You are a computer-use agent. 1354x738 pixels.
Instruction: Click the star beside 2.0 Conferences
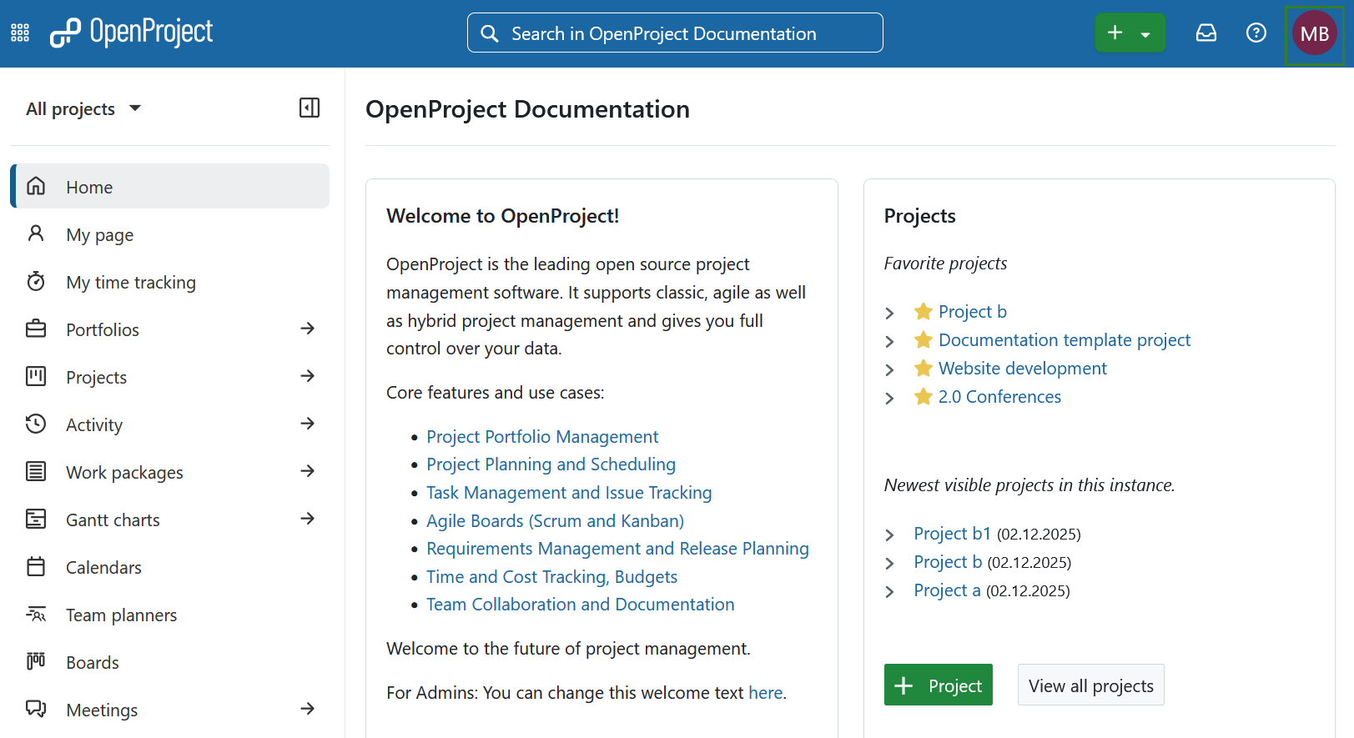coord(923,396)
